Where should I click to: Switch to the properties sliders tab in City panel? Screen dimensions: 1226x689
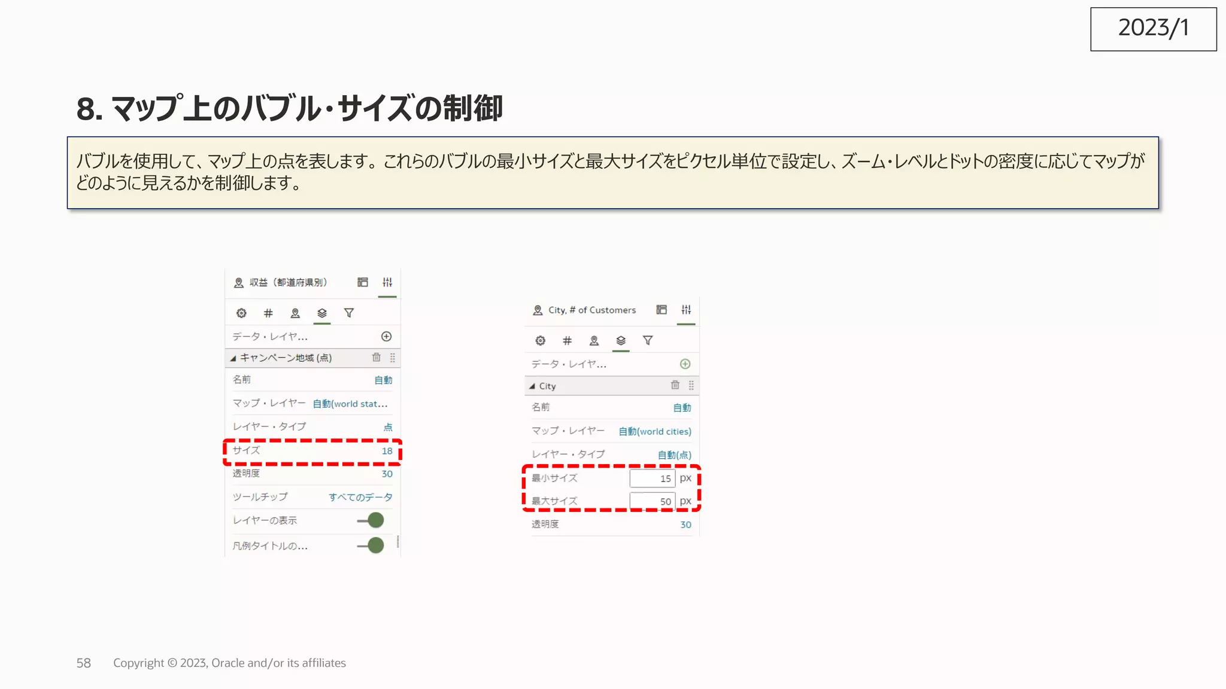tap(686, 310)
